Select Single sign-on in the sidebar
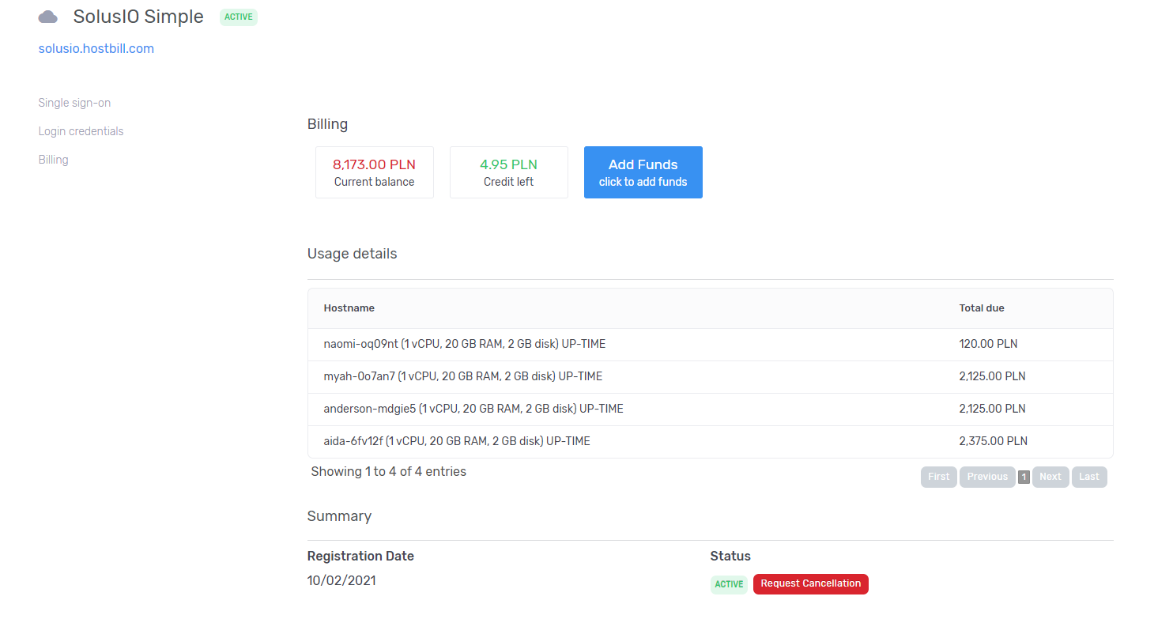The width and height of the screenshot is (1173, 619). click(x=74, y=102)
